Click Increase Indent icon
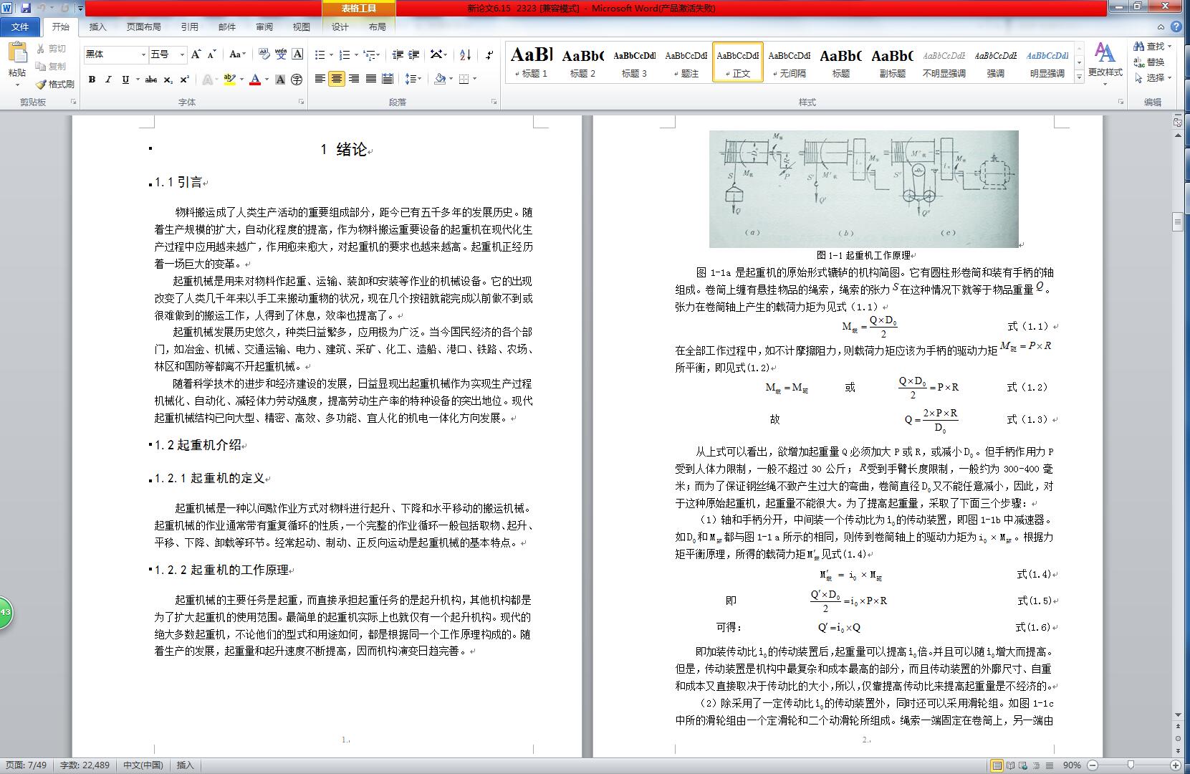Screen dimensions: 1190x774 [x=415, y=54]
